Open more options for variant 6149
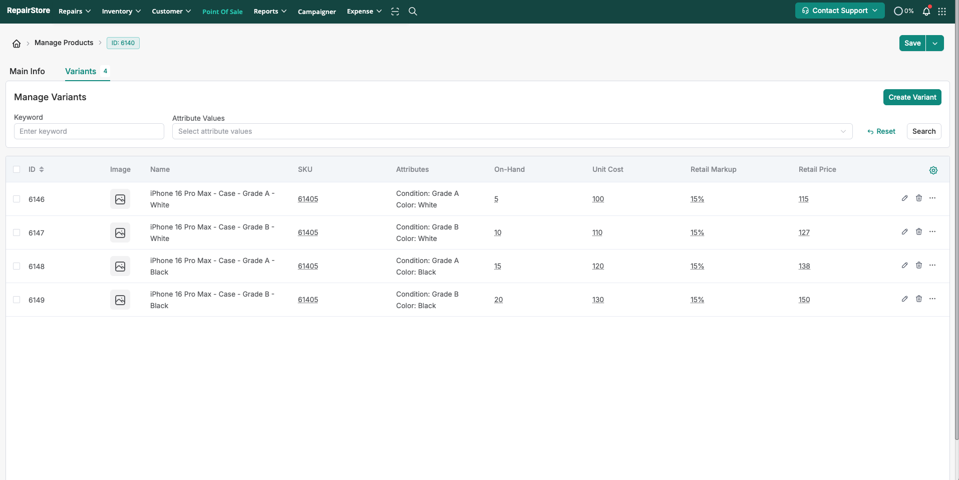The image size is (959, 480). (932, 299)
